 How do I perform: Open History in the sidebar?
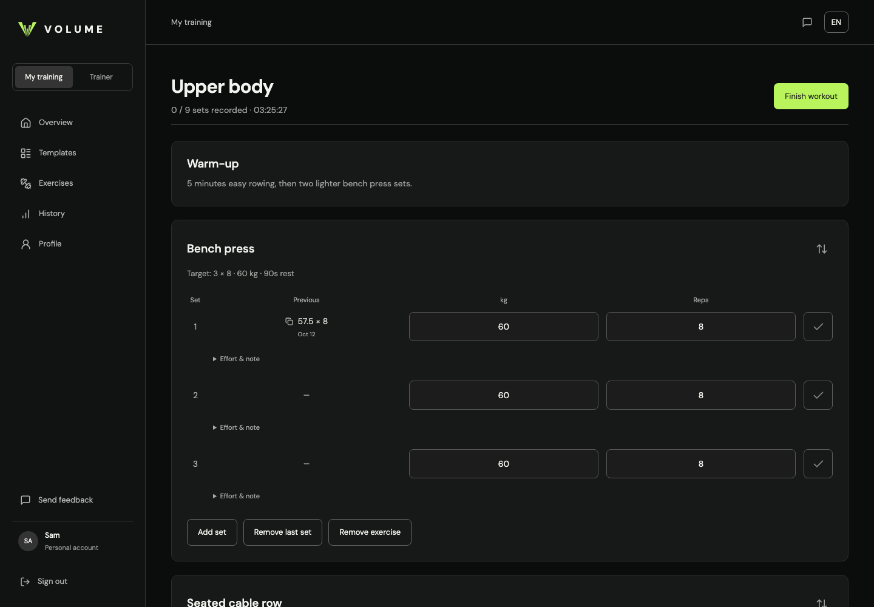pos(72,214)
